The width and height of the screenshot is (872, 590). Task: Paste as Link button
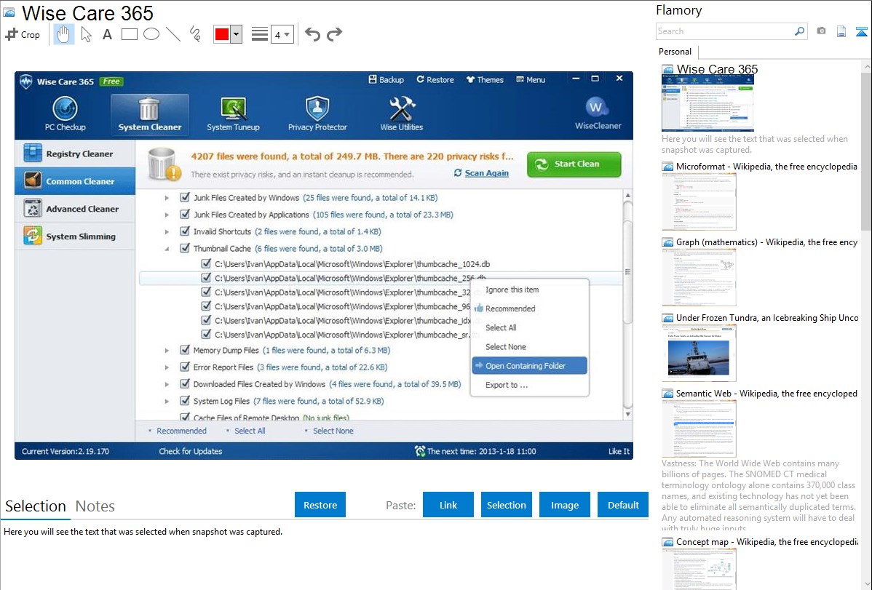tap(448, 504)
